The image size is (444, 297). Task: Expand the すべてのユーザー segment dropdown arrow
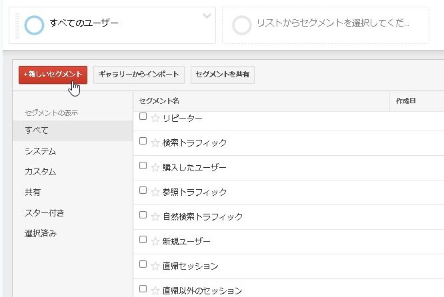click(207, 15)
